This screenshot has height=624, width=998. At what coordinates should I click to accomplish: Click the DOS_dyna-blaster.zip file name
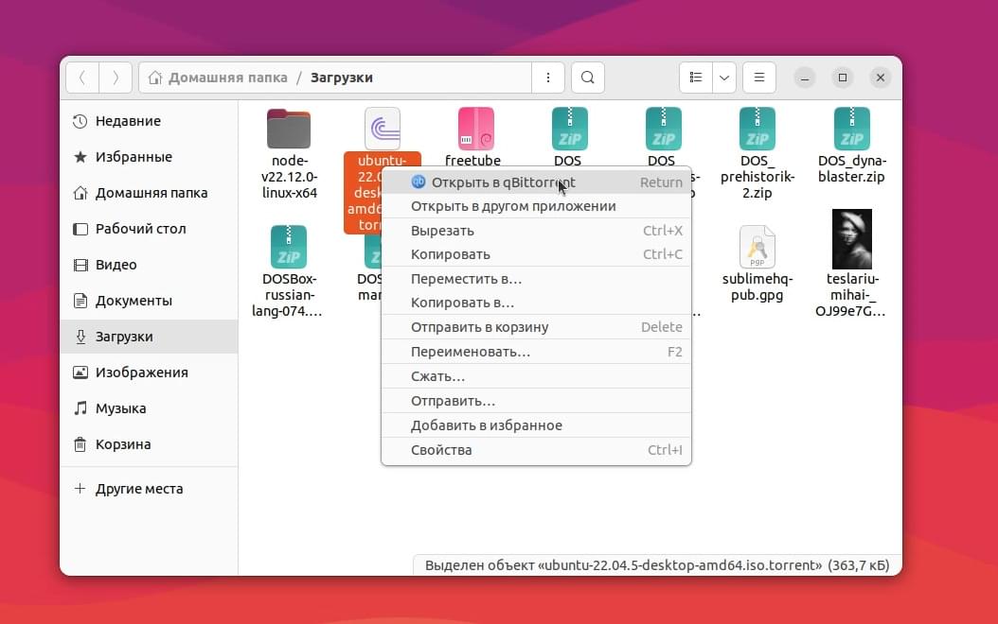tap(851, 168)
